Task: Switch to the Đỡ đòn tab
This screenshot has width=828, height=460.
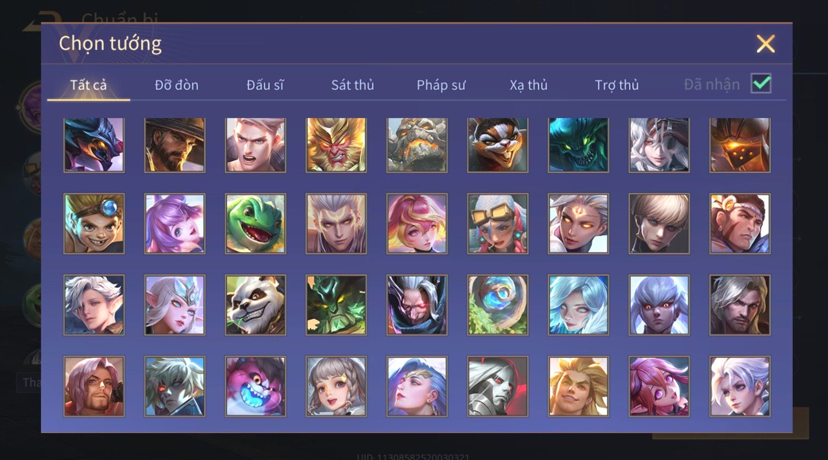Action: point(176,85)
